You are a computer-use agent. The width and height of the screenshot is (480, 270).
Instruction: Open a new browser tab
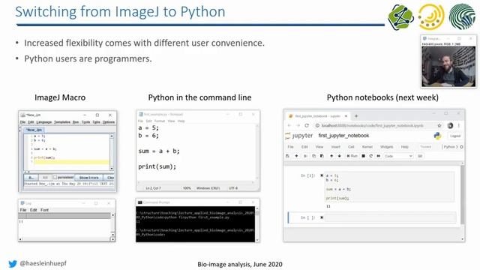(356, 116)
